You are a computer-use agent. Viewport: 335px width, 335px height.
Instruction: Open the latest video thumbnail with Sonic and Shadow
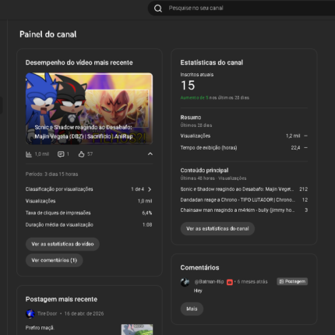tap(89, 108)
